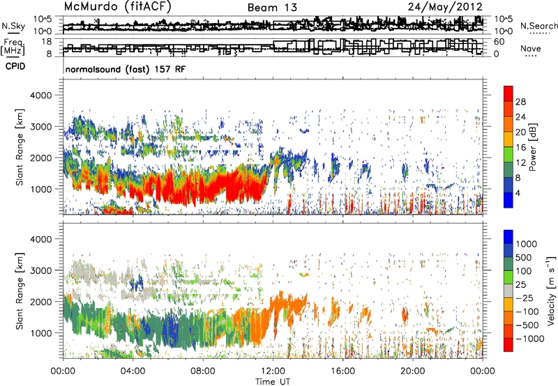Select the CPID label
Image resolution: width=558 pixels, height=386 pixels.
pos(15,66)
